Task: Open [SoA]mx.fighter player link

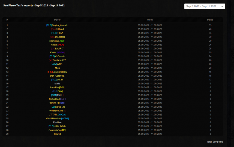Action: pyautogui.click(x=57, y=37)
